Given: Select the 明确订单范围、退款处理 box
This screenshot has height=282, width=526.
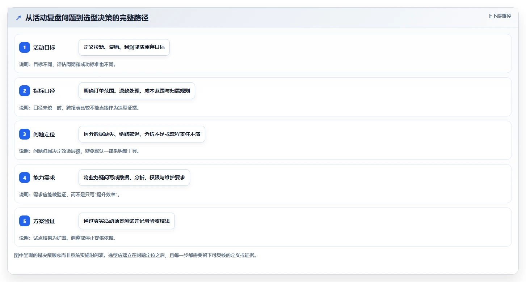Looking at the screenshot, I should [137, 91].
